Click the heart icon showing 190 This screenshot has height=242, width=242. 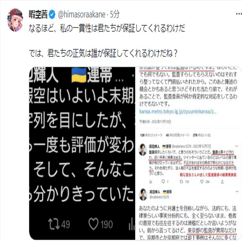pos(93,224)
